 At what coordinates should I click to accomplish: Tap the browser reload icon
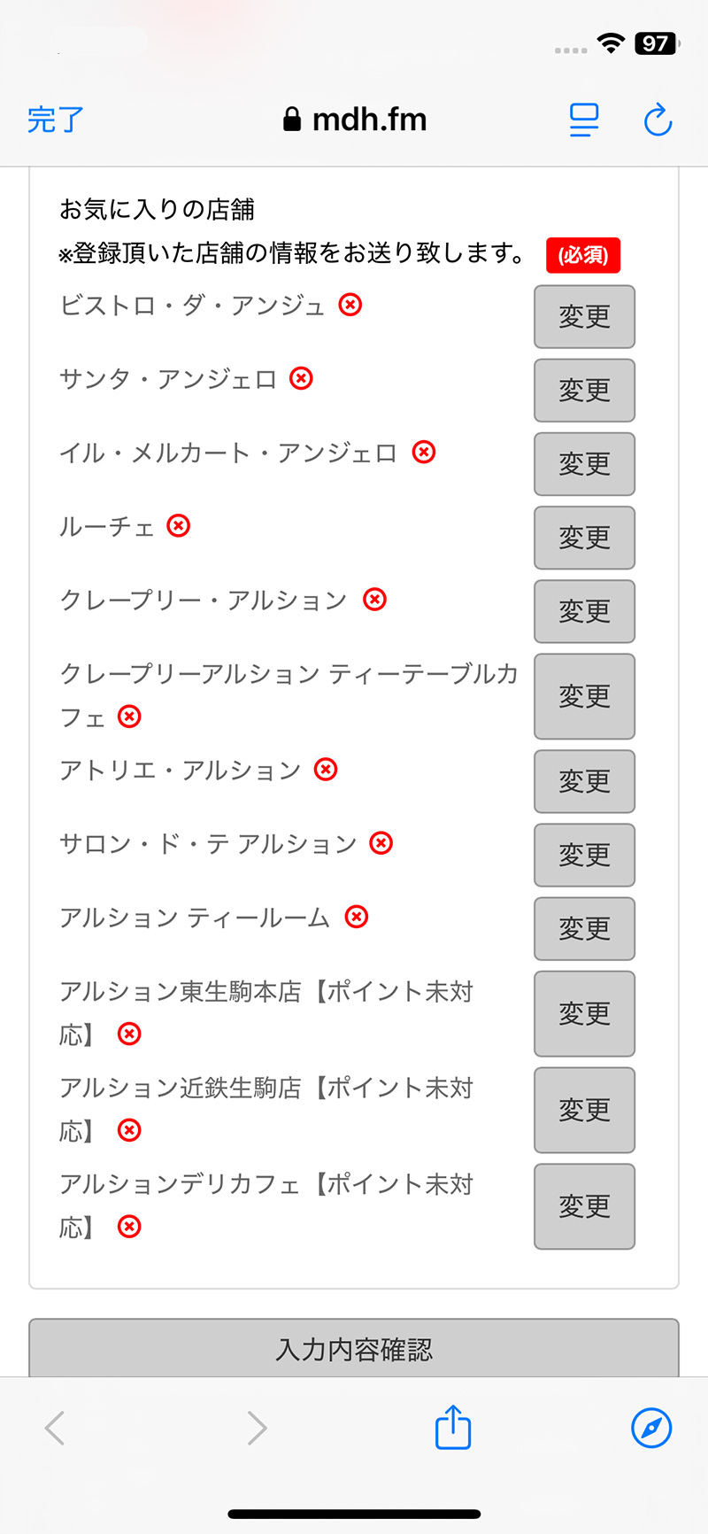click(x=658, y=120)
